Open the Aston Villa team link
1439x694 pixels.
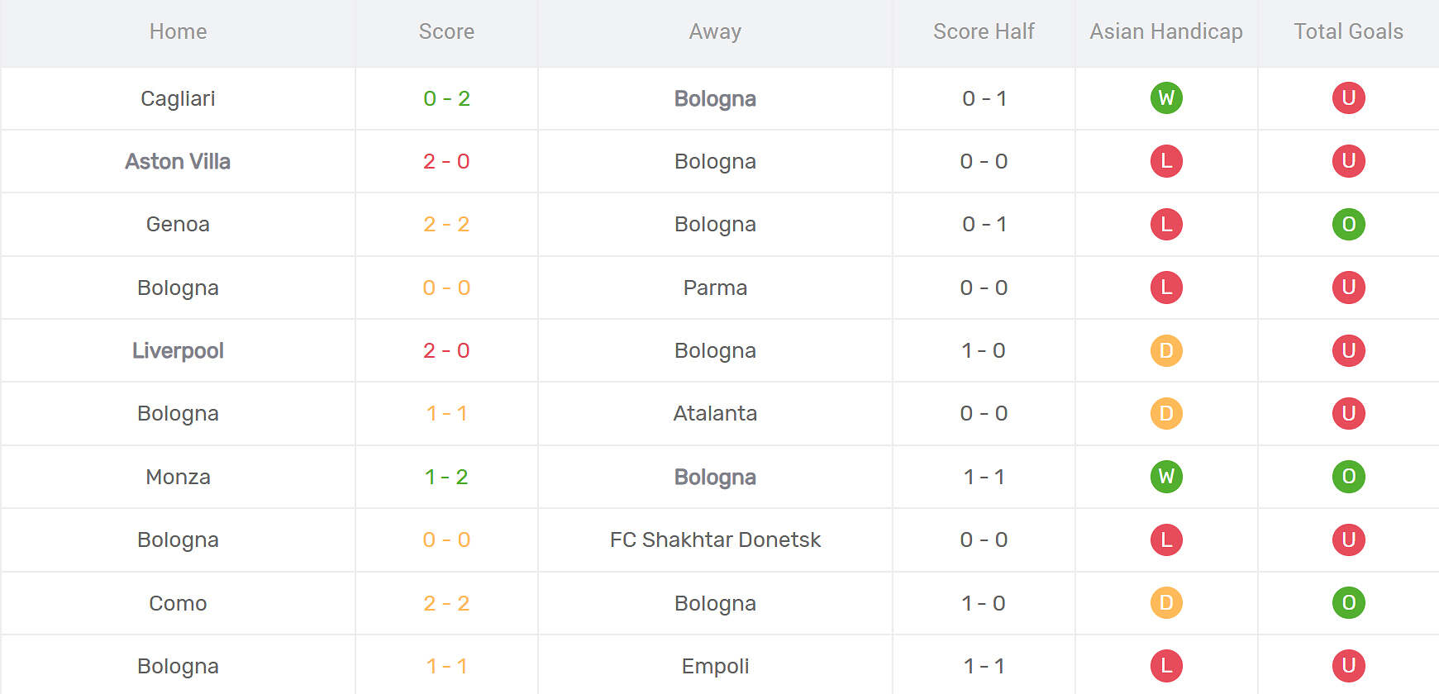[x=178, y=161]
